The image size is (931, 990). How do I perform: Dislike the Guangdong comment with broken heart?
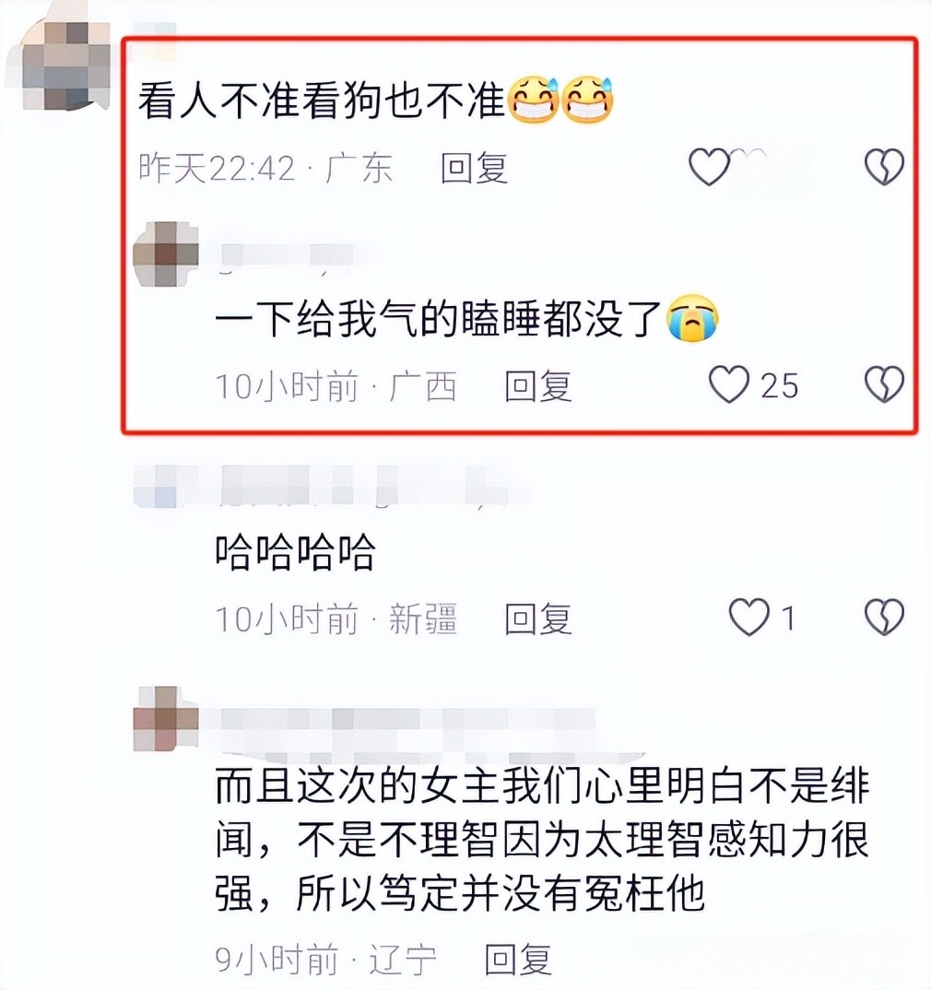pos(884,167)
